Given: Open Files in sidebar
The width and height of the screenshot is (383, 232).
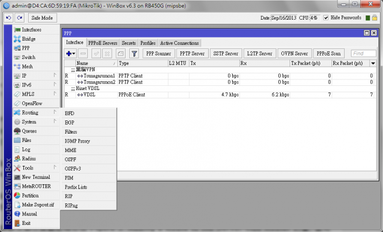Looking at the screenshot, I should [x=36, y=140].
